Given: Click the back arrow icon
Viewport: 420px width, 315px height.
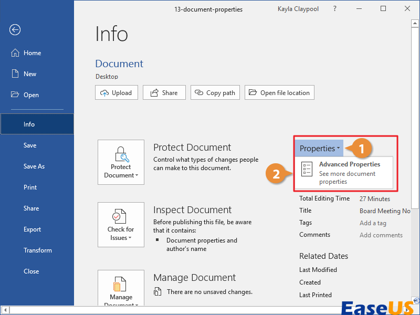Looking at the screenshot, I should (x=15, y=30).
